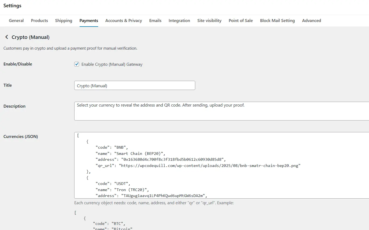Click the 0x163680d4c address line
369x230 pixels.
(161, 160)
